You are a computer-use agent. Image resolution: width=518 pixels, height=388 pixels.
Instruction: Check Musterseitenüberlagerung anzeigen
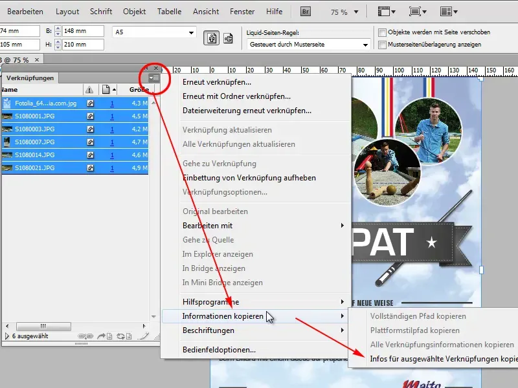tap(382, 43)
